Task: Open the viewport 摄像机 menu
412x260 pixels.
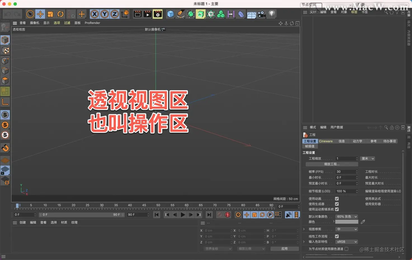Action: point(35,23)
